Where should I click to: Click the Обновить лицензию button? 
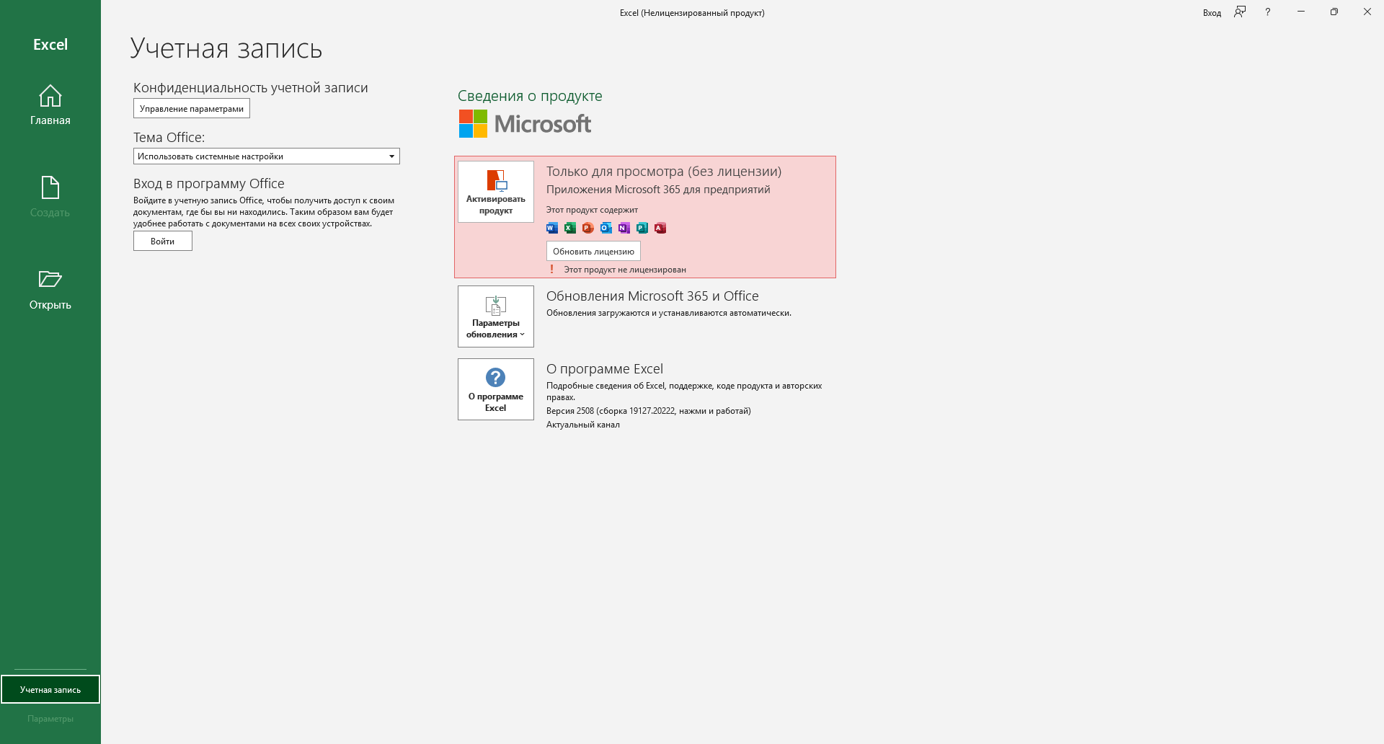593,251
